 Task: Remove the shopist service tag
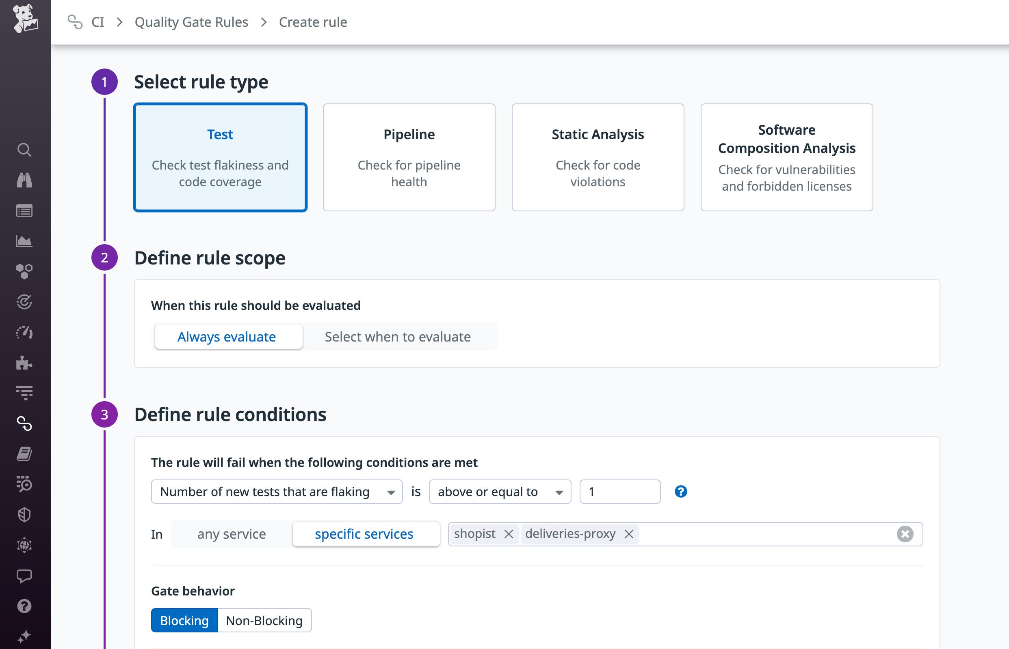point(509,534)
